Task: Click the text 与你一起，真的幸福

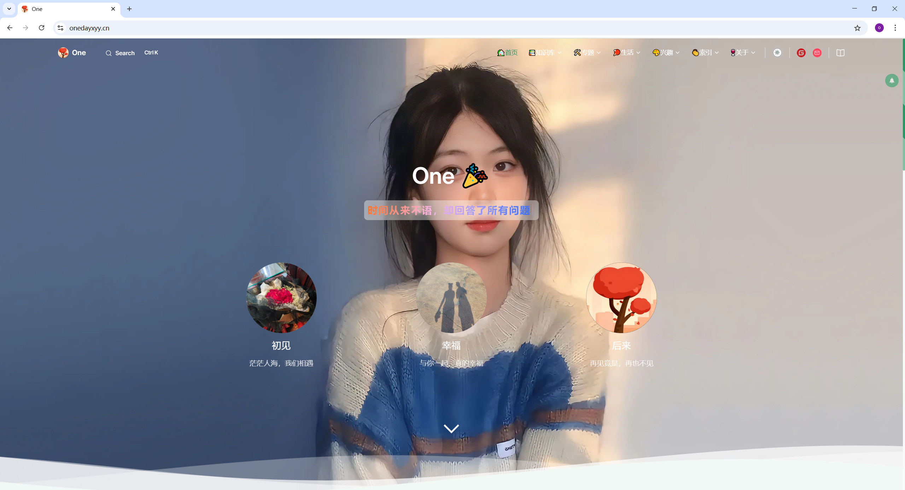Action: 451,363
